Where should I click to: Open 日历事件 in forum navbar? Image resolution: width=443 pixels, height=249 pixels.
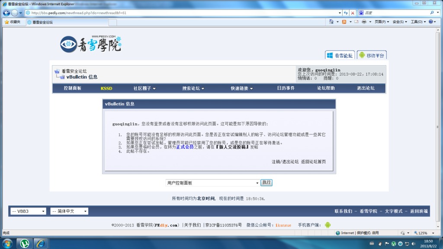point(286,88)
